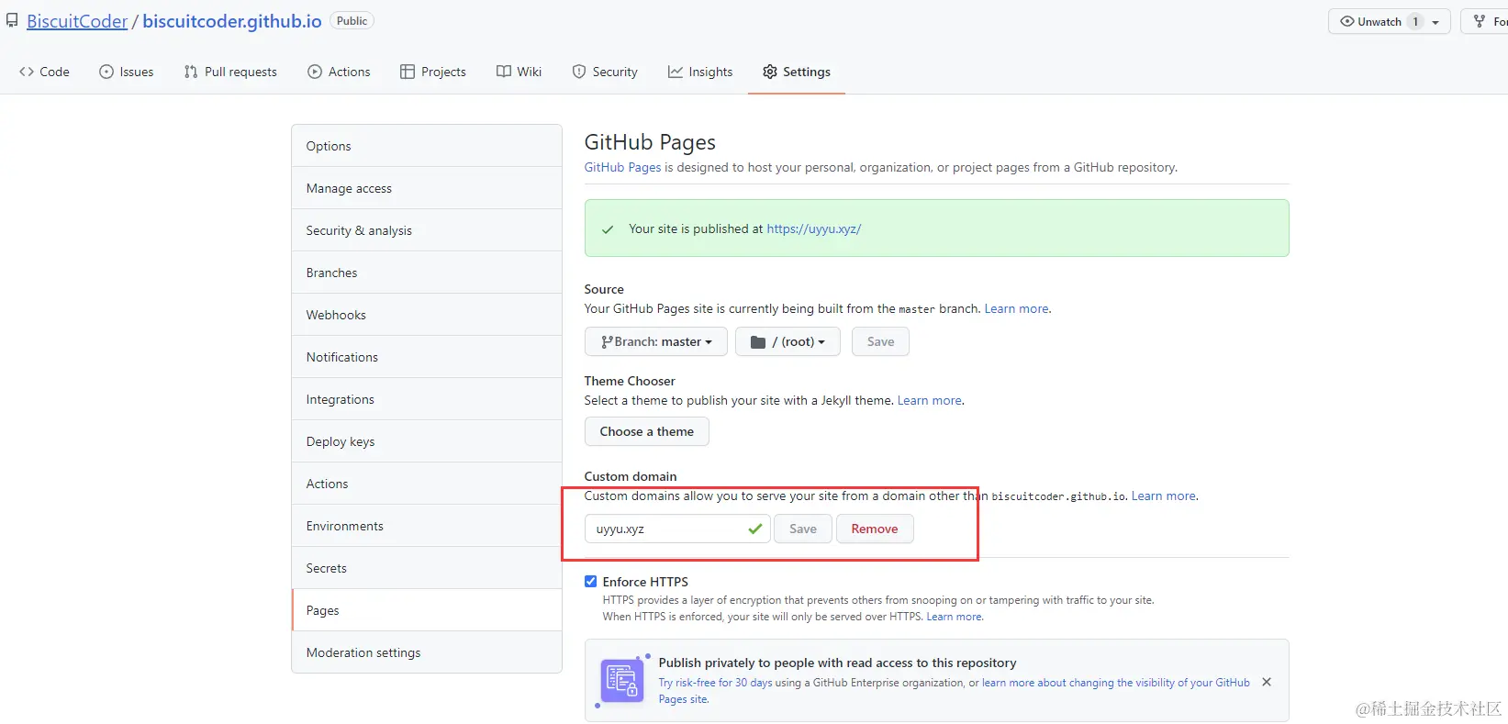Open the Issues tab

click(x=126, y=72)
